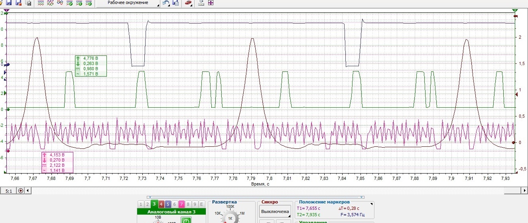
Task: Click the vertical compress icon in toolbar
Action: [210, 3]
